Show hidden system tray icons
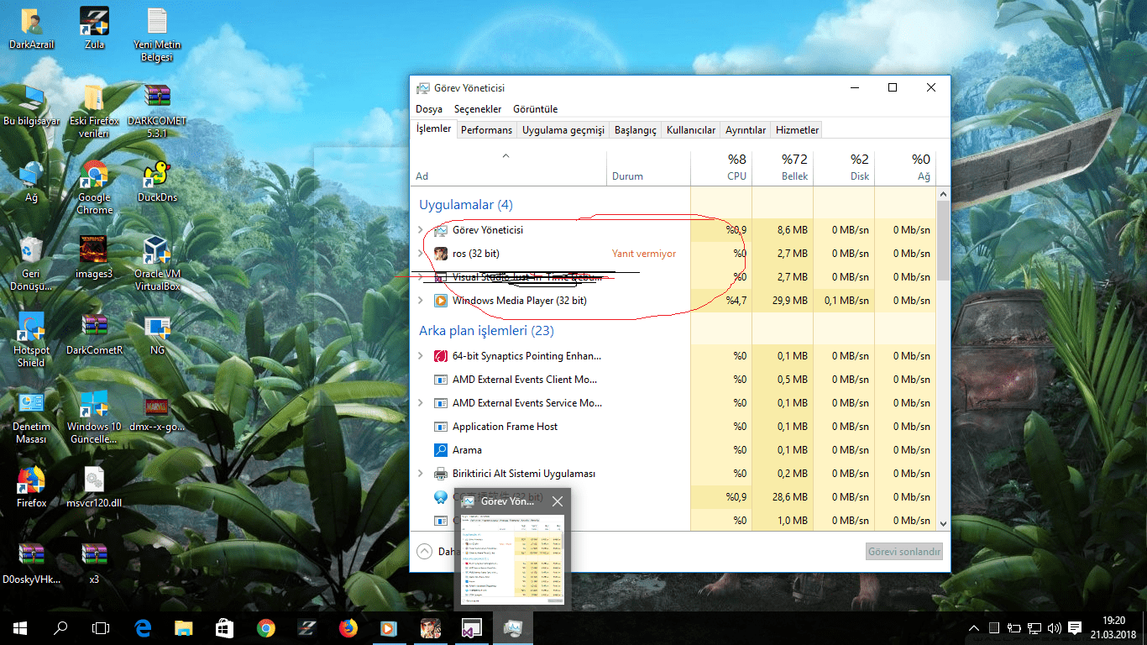Viewport: 1147px width, 645px height. tap(974, 627)
